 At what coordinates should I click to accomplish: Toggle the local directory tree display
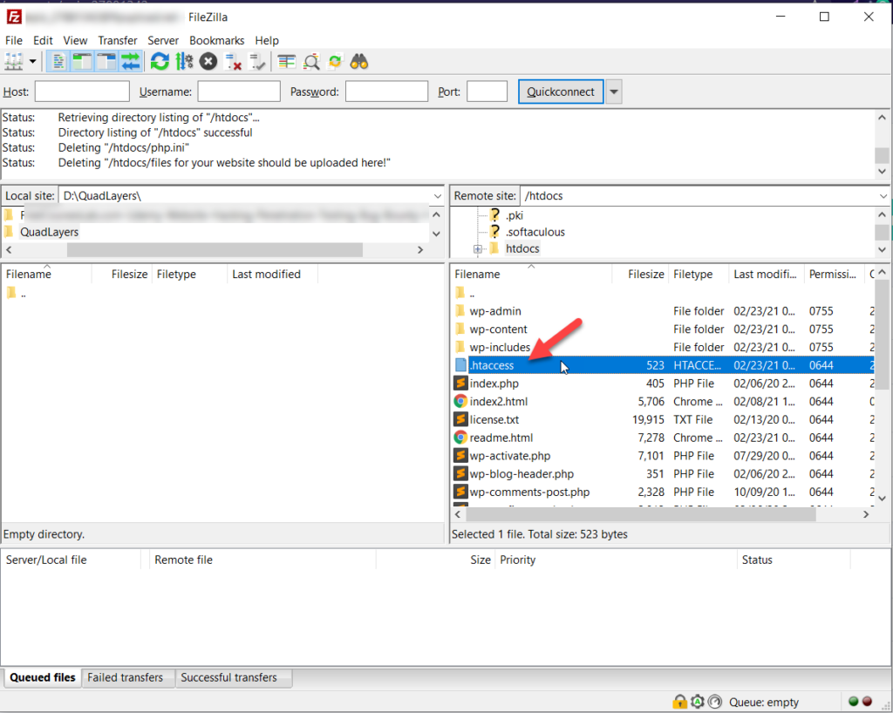(x=82, y=62)
